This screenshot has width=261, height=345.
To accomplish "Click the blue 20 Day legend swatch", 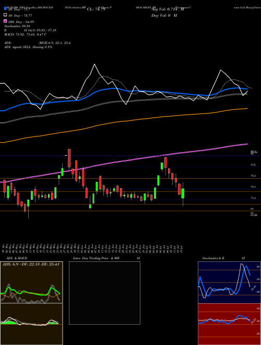I will pyautogui.click(x=5, y=9).
